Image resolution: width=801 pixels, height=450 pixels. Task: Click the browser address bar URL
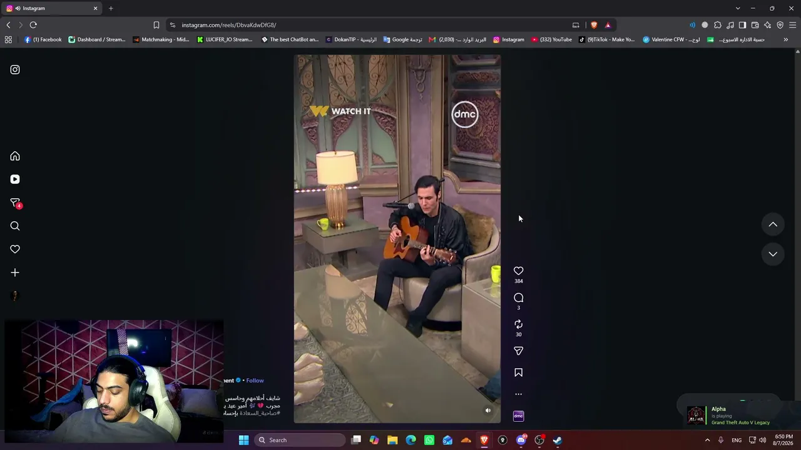point(229,25)
